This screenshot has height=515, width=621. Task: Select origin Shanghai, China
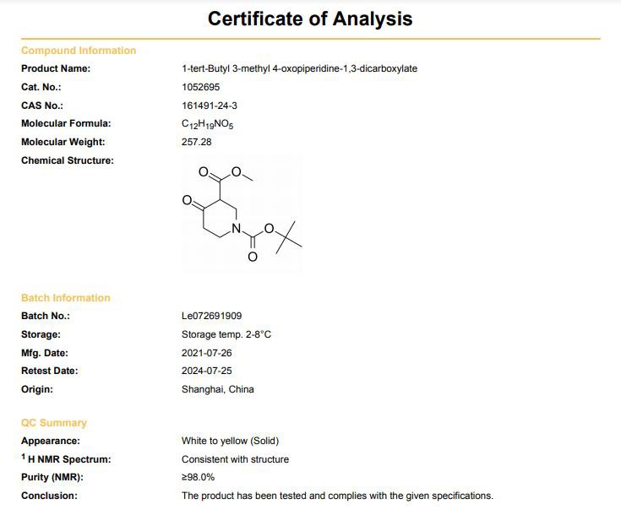[218, 389]
